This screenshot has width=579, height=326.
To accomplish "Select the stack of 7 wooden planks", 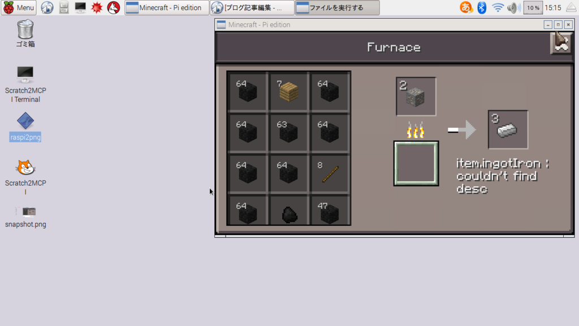I will (x=288, y=92).
